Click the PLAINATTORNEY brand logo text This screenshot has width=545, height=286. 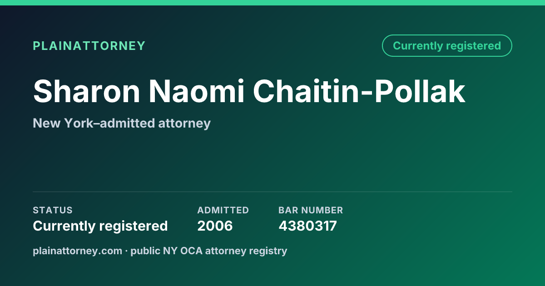89,46
